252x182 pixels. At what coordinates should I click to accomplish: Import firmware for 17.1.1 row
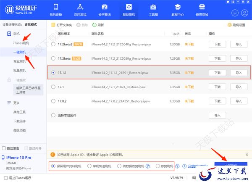[x=239, y=73]
